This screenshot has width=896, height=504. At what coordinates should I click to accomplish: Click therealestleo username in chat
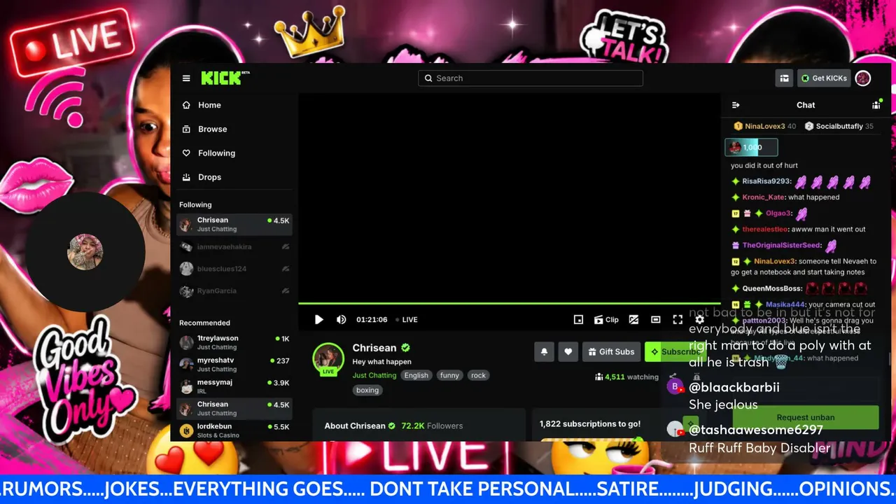[x=765, y=229]
